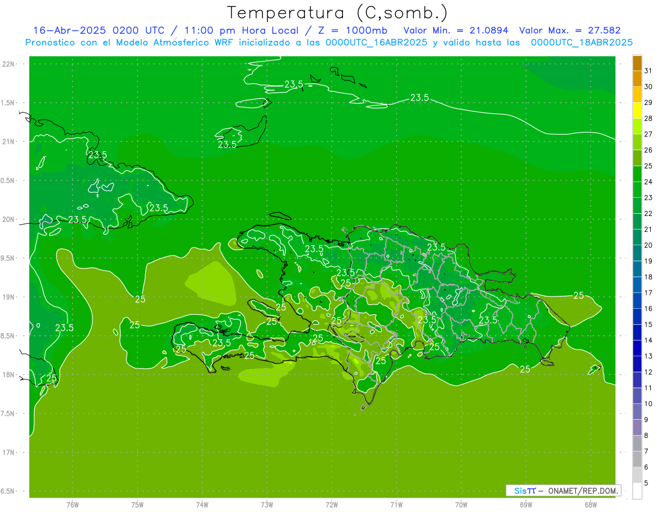
Task: Click the 19N latitude axis label
Action: click(9, 297)
